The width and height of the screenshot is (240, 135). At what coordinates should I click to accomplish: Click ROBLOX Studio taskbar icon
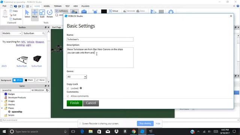coord(142,132)
